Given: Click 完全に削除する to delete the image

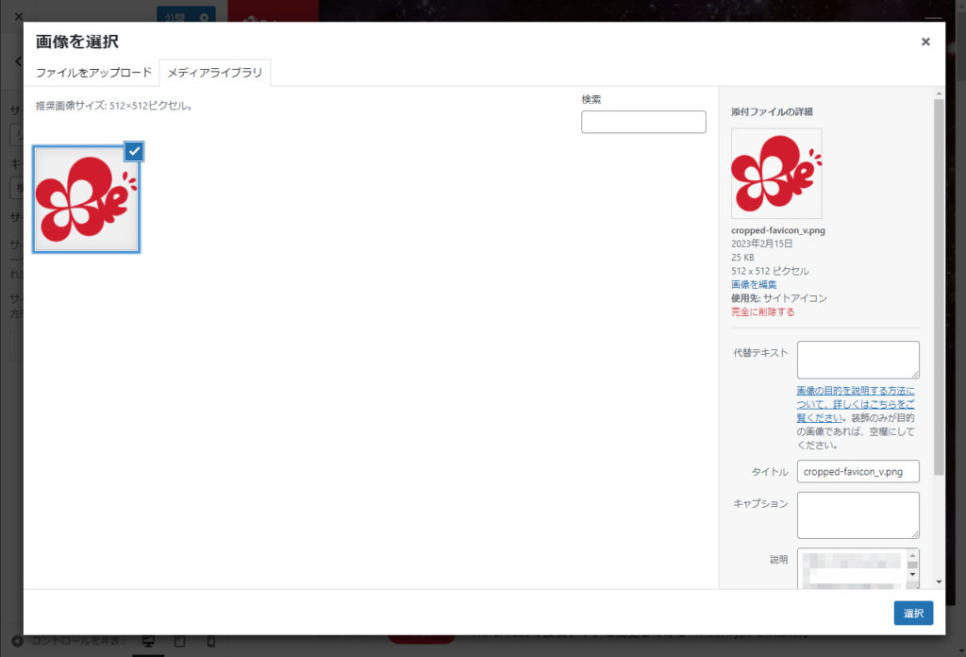Looking at the screenshot, I should coord(762,312).
